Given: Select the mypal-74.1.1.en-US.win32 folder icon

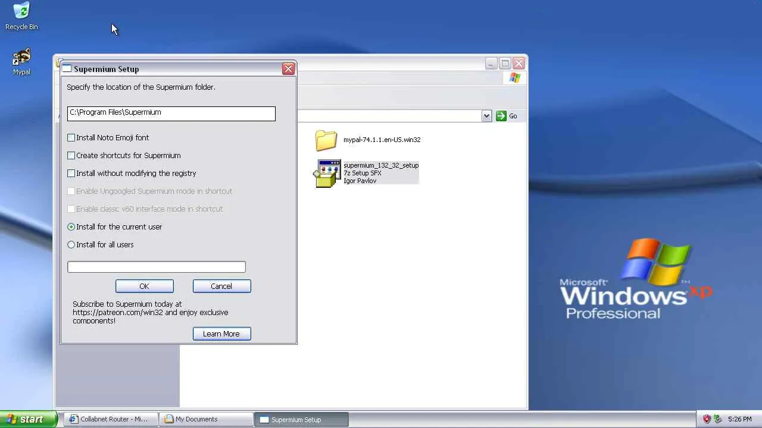Looking at the screenshot, I should click(x=326, y=140).
